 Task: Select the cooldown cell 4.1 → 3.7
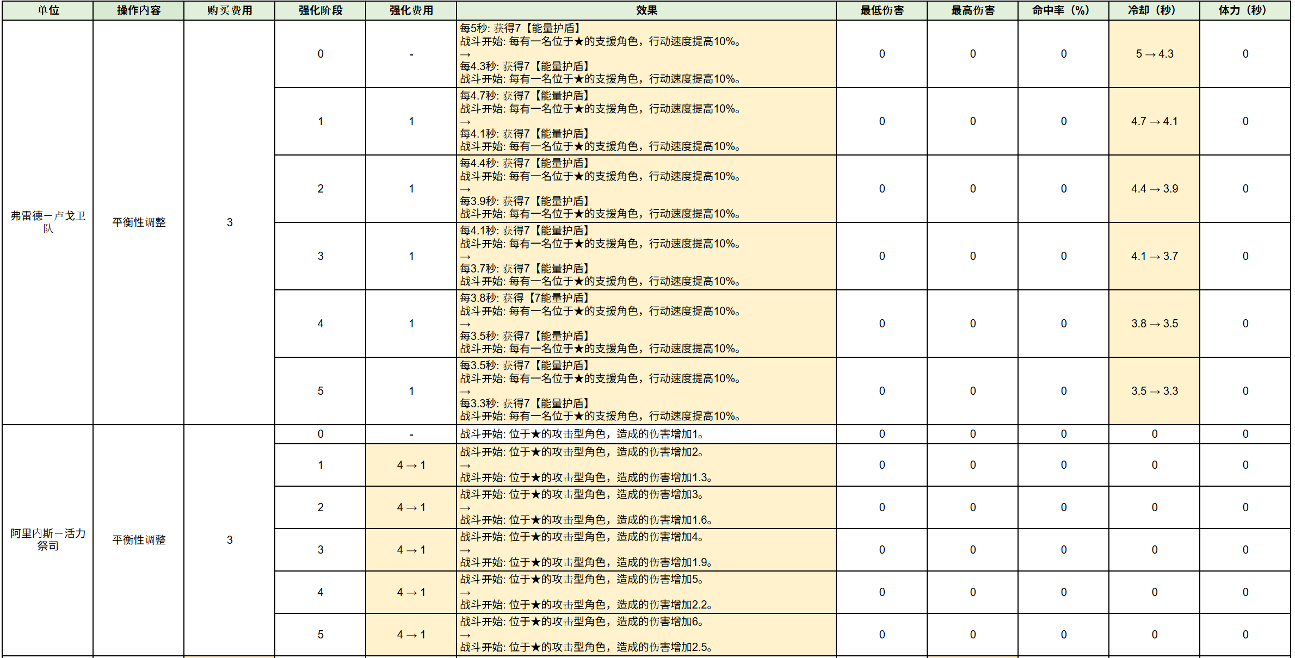1155,256
